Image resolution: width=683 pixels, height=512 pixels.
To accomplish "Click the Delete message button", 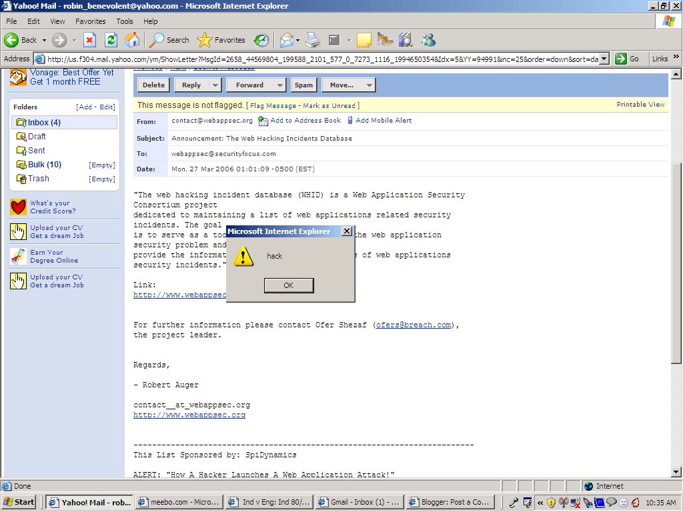I will pyautogui.click(x=154, y=85).
